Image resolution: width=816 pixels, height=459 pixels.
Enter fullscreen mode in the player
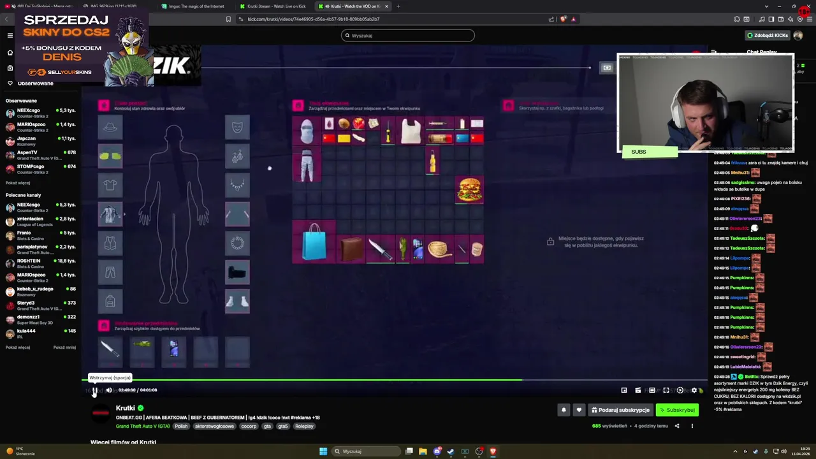pos(666,390)
